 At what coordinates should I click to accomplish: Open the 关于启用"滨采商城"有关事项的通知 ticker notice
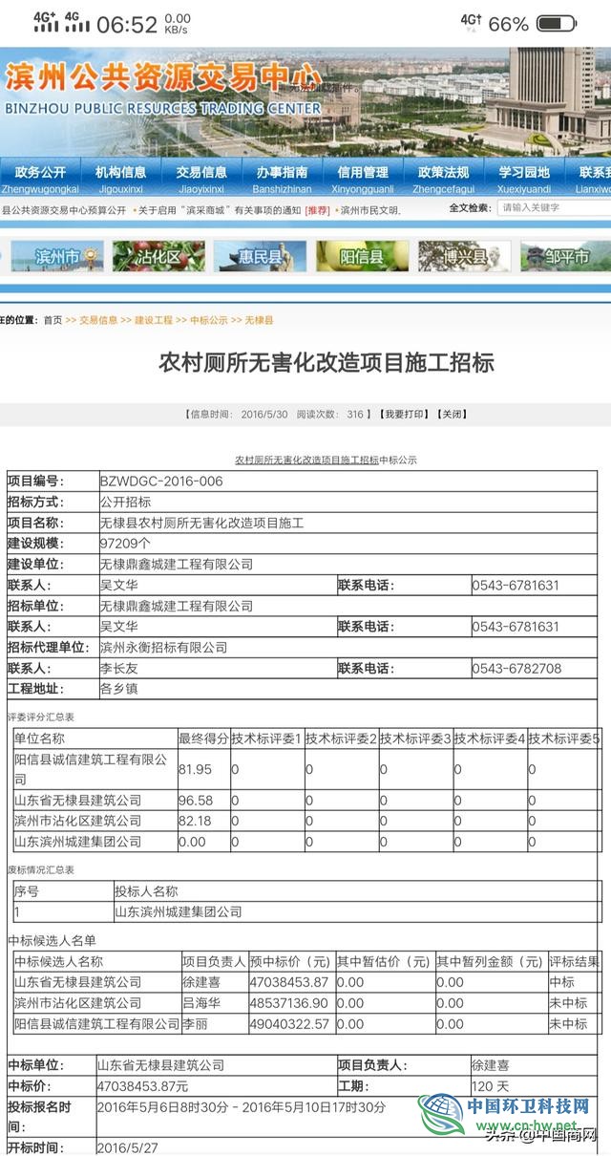[x=220, y=210]
